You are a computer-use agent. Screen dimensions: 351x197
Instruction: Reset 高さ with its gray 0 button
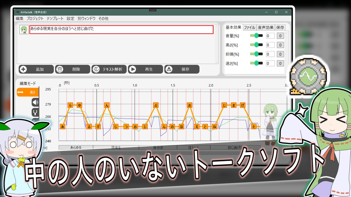point(280,45)
